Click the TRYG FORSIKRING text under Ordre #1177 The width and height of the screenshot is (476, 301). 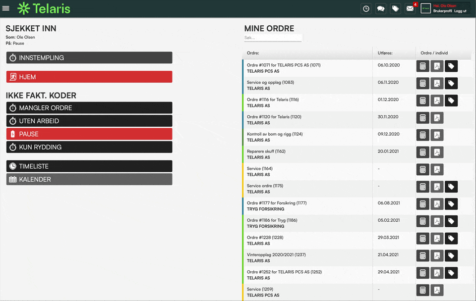[266, 209]
